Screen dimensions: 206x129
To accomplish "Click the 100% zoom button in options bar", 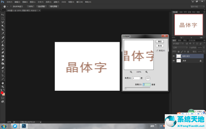I will click(31, 7).
